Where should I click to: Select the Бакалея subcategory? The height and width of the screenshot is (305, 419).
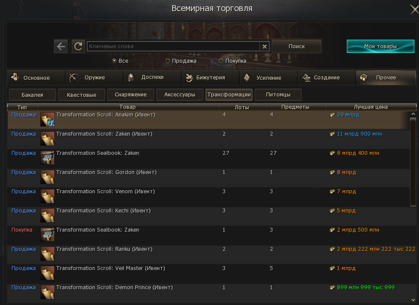pos(32,95)
